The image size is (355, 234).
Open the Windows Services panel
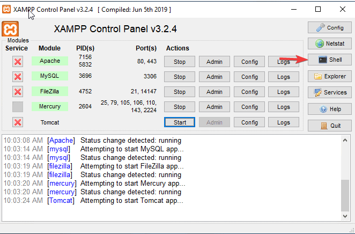click(330, 92)
